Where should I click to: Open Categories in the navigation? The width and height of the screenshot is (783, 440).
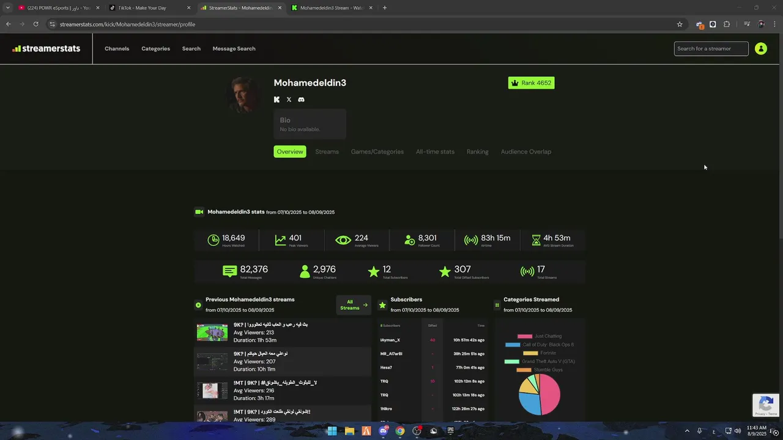[156, 49]
